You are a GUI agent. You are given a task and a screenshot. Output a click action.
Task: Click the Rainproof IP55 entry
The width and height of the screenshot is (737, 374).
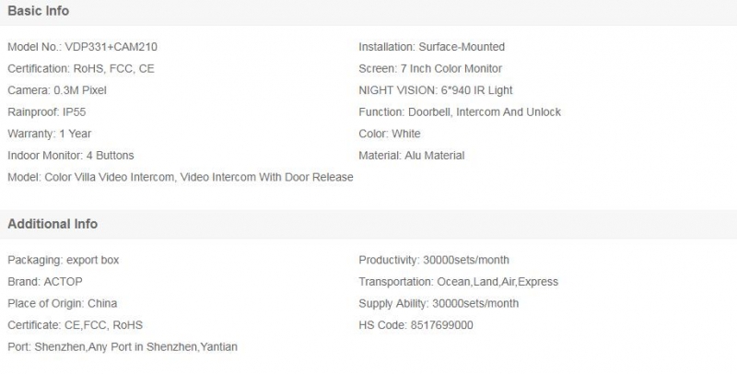[x=48, y=112]
